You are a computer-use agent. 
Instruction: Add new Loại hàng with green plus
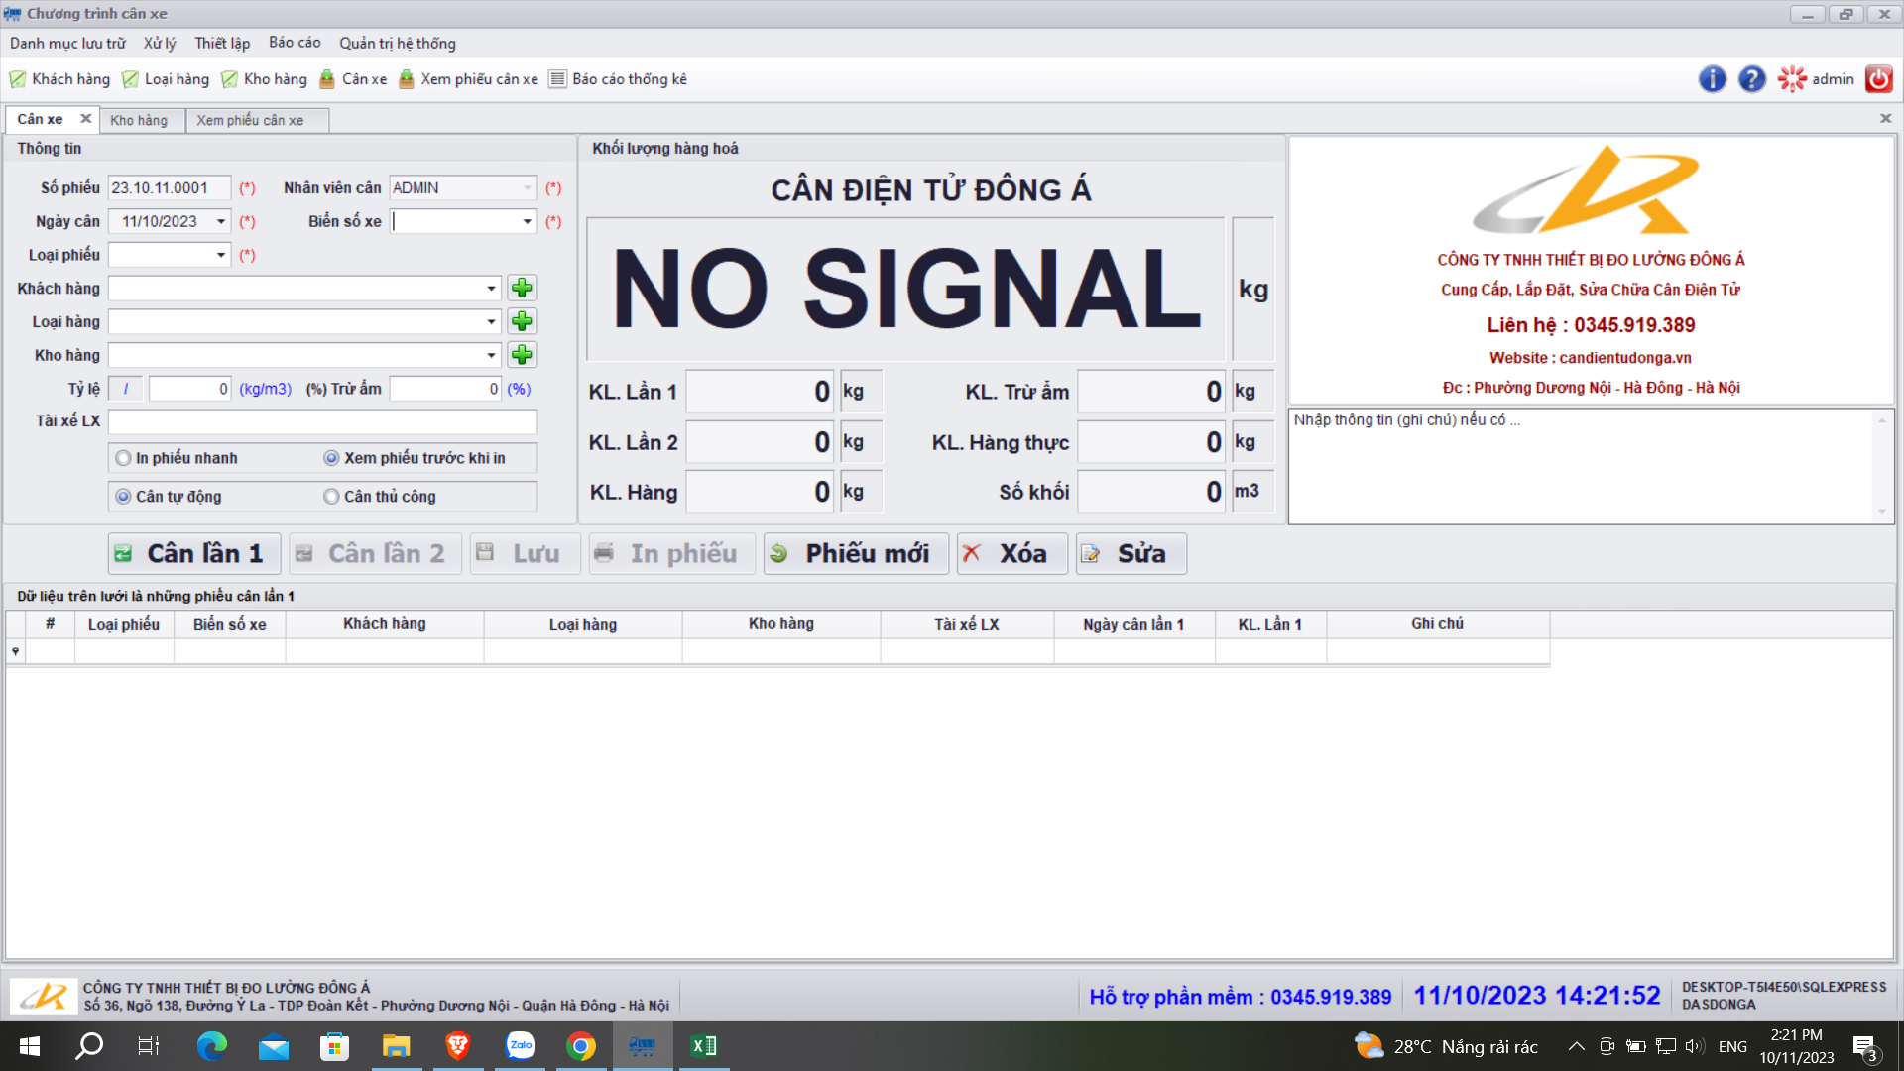click(522, 321)
